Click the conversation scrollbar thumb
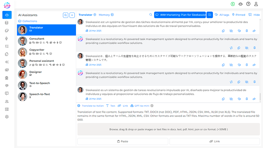This screenshot has width=263, height=148. (x=260, y=96)
